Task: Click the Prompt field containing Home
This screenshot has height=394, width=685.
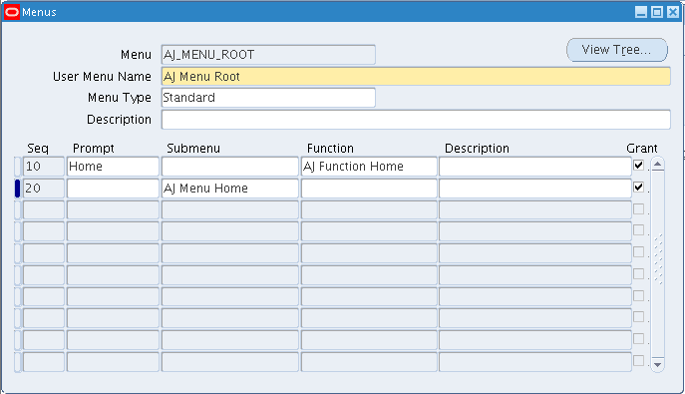Action: [113, 167]
